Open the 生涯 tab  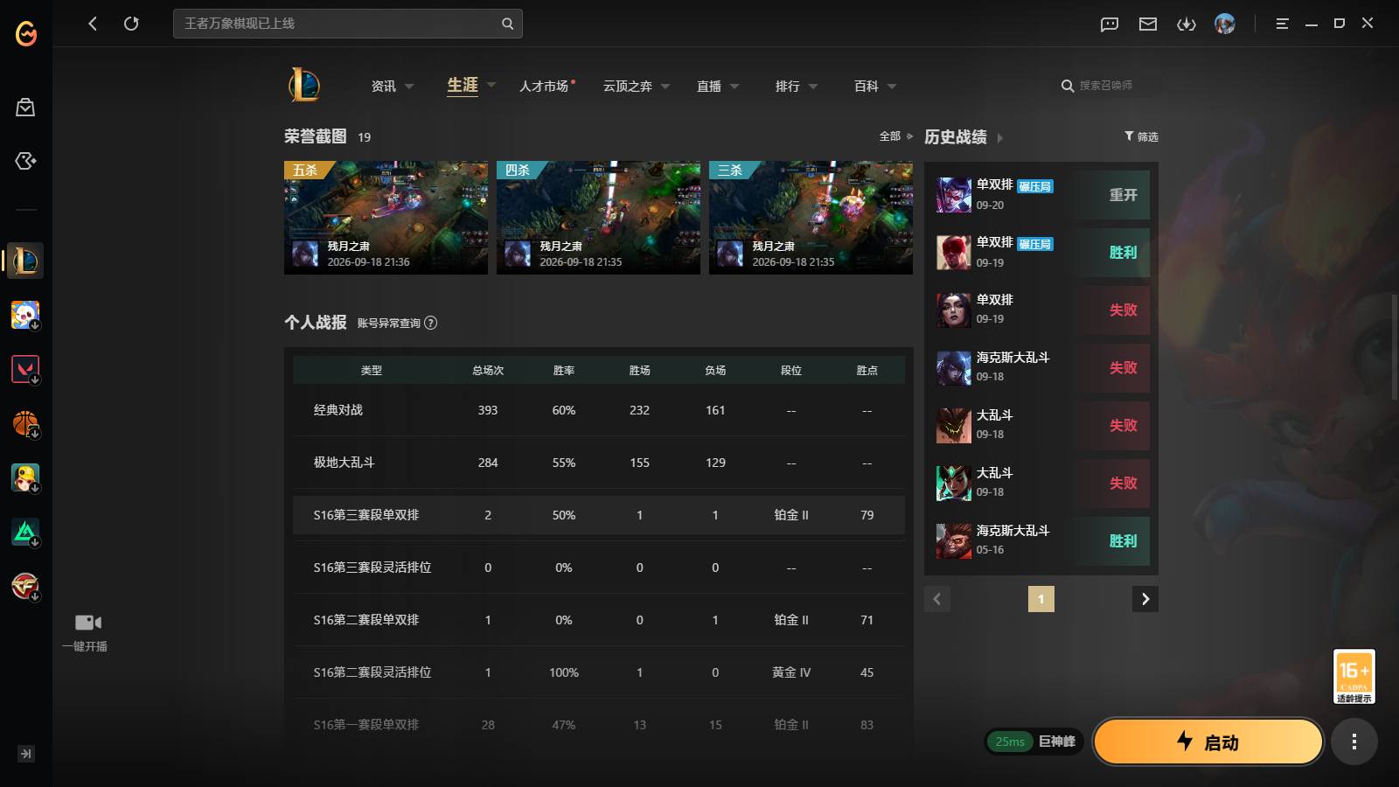pos(463,85)
